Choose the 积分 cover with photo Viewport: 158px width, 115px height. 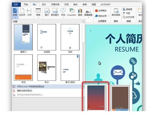(47, 68)
